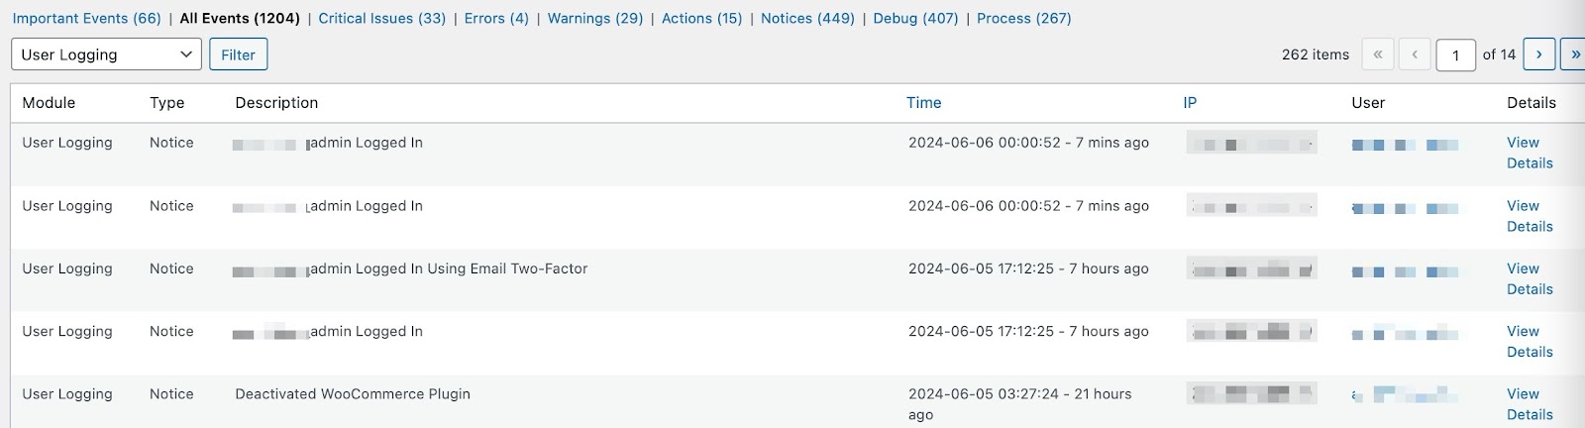Select the All Events (1204) tab
Viewport: 1585px width, 428px height.
(x=239, y=18)
